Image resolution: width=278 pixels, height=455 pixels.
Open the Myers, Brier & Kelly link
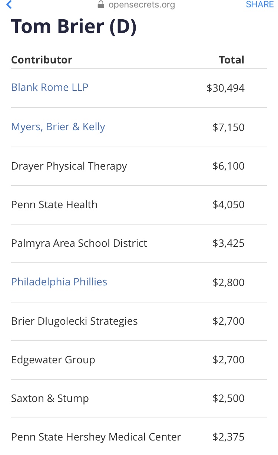[x=58, y=127]
